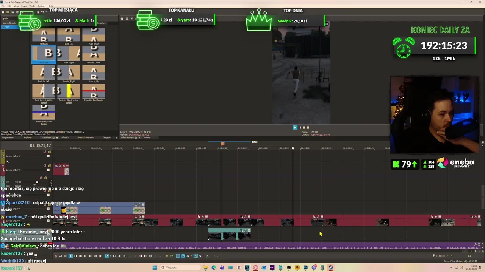Viewport: 485px width, 272px height.
Task: Click Play from start in transport bar
Action: pos(66,256)
